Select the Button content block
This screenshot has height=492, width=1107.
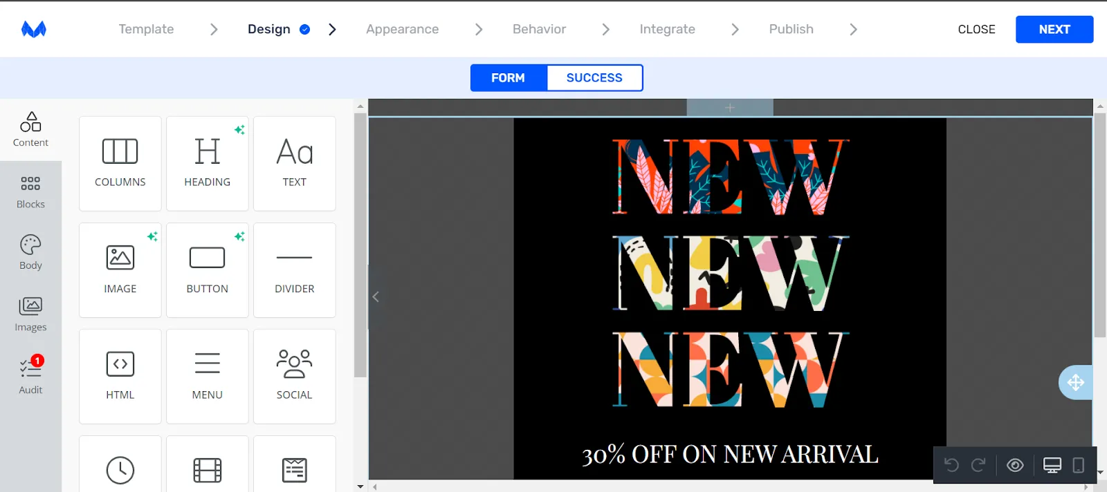click(x=208, y=270)
